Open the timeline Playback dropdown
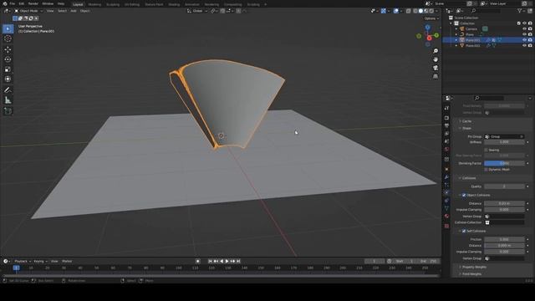 (x=23, y=261)
